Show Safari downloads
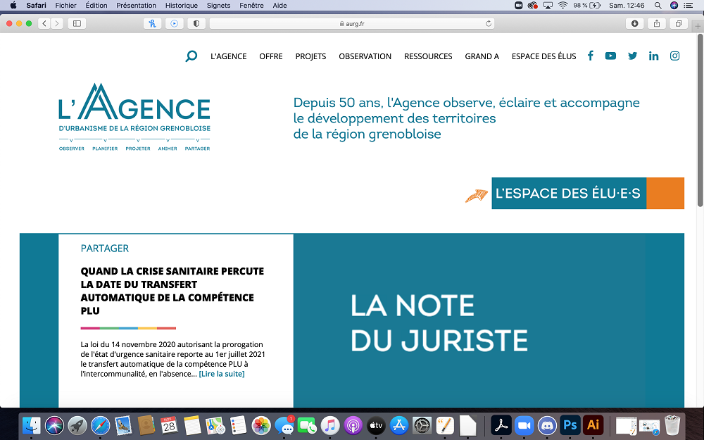The height and width of the screenshot is (440, 704). (x=635, y=23)
